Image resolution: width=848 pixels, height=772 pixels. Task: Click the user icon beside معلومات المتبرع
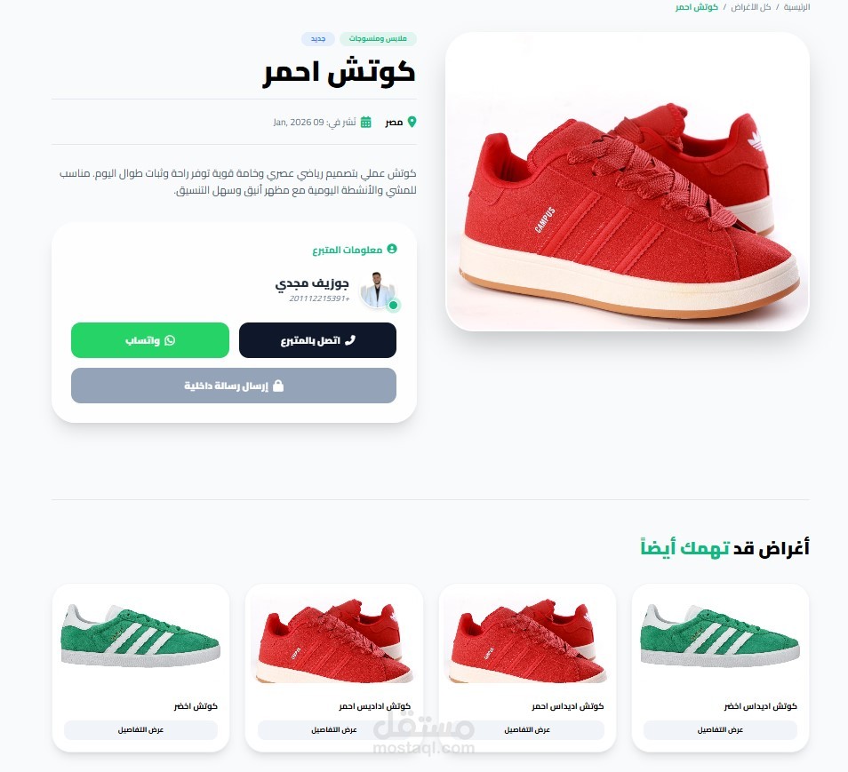[x=392, y=249]
